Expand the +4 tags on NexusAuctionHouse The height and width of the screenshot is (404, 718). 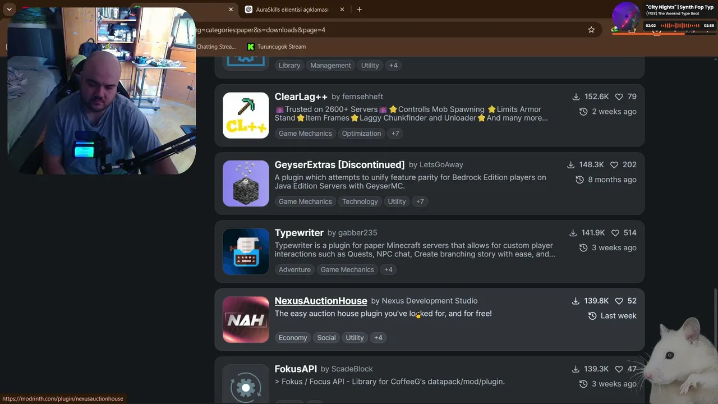pyautogui.click(x=378, y=338)
